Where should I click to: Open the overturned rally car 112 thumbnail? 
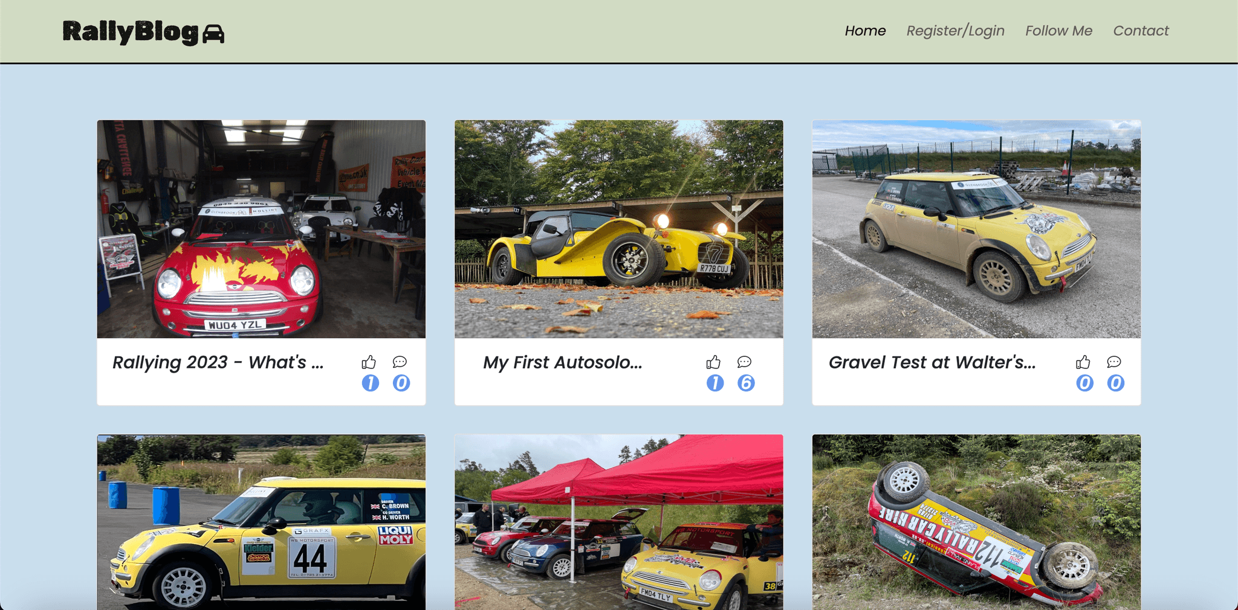[x=976, y=522]
